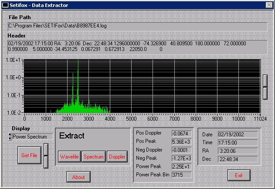Toggle the upper switch beside Get File
This screenshot has height=189, width=275.
[x=46, y=150]
